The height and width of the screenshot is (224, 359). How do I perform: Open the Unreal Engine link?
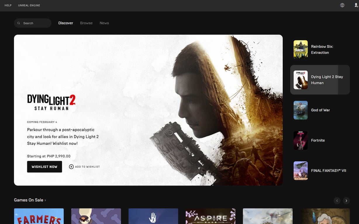click(x=29, y=5)
